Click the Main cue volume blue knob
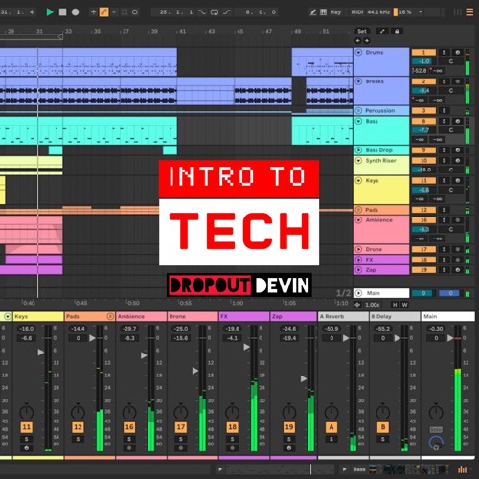The height and width of the screenshot is (479, 479). (x=436, y=443)
